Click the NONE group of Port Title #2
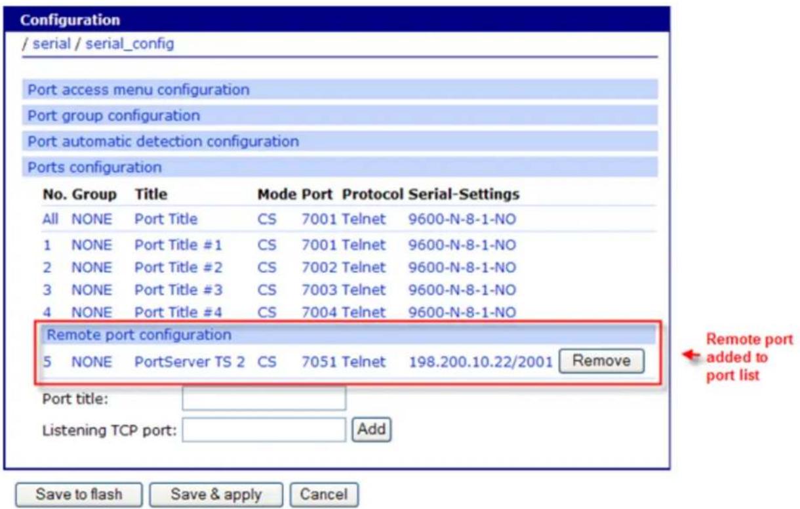This screenshot has width=800, height=509. coord(91,268)
